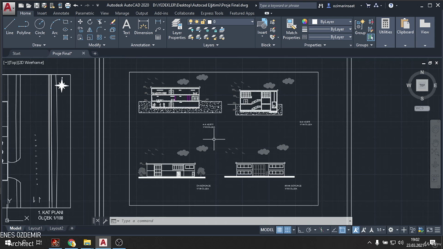Open Layer Properties manager
This screenshot has width=443, height=249.
[177, 29]
